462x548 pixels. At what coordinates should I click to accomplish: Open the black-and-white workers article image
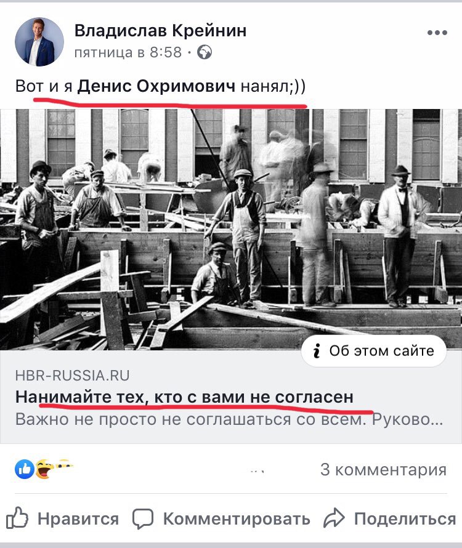[231, 230]
